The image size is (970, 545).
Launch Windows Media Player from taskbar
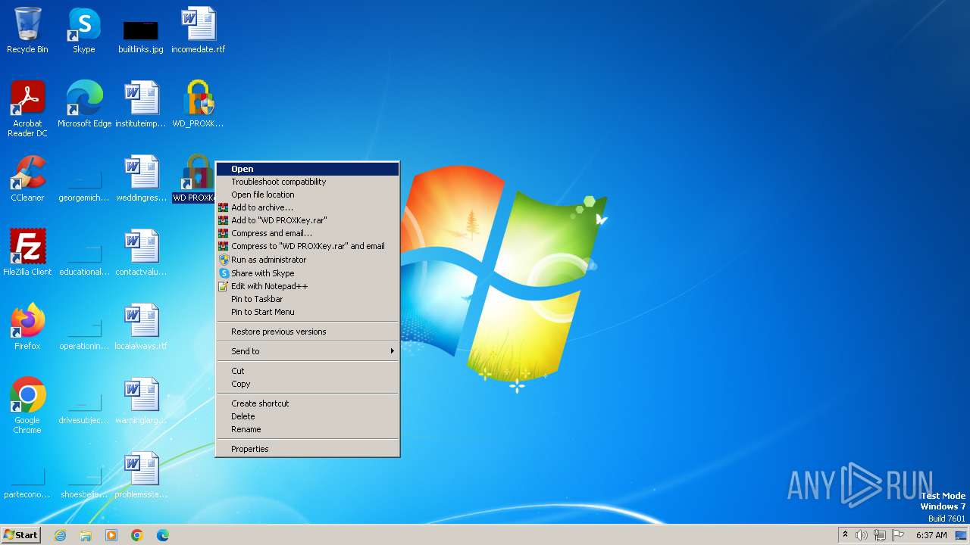click(x=111, y=535)
